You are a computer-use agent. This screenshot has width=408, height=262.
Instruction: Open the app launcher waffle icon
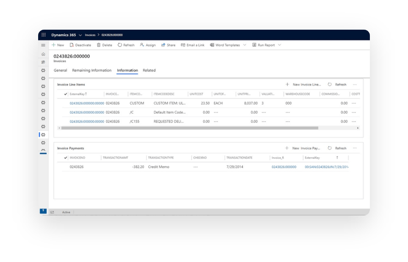(44, 35)
